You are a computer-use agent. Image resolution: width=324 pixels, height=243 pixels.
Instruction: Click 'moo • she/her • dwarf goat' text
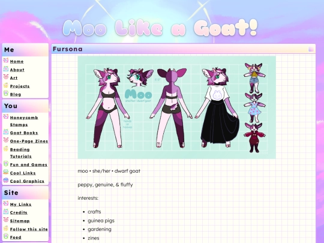109,171
